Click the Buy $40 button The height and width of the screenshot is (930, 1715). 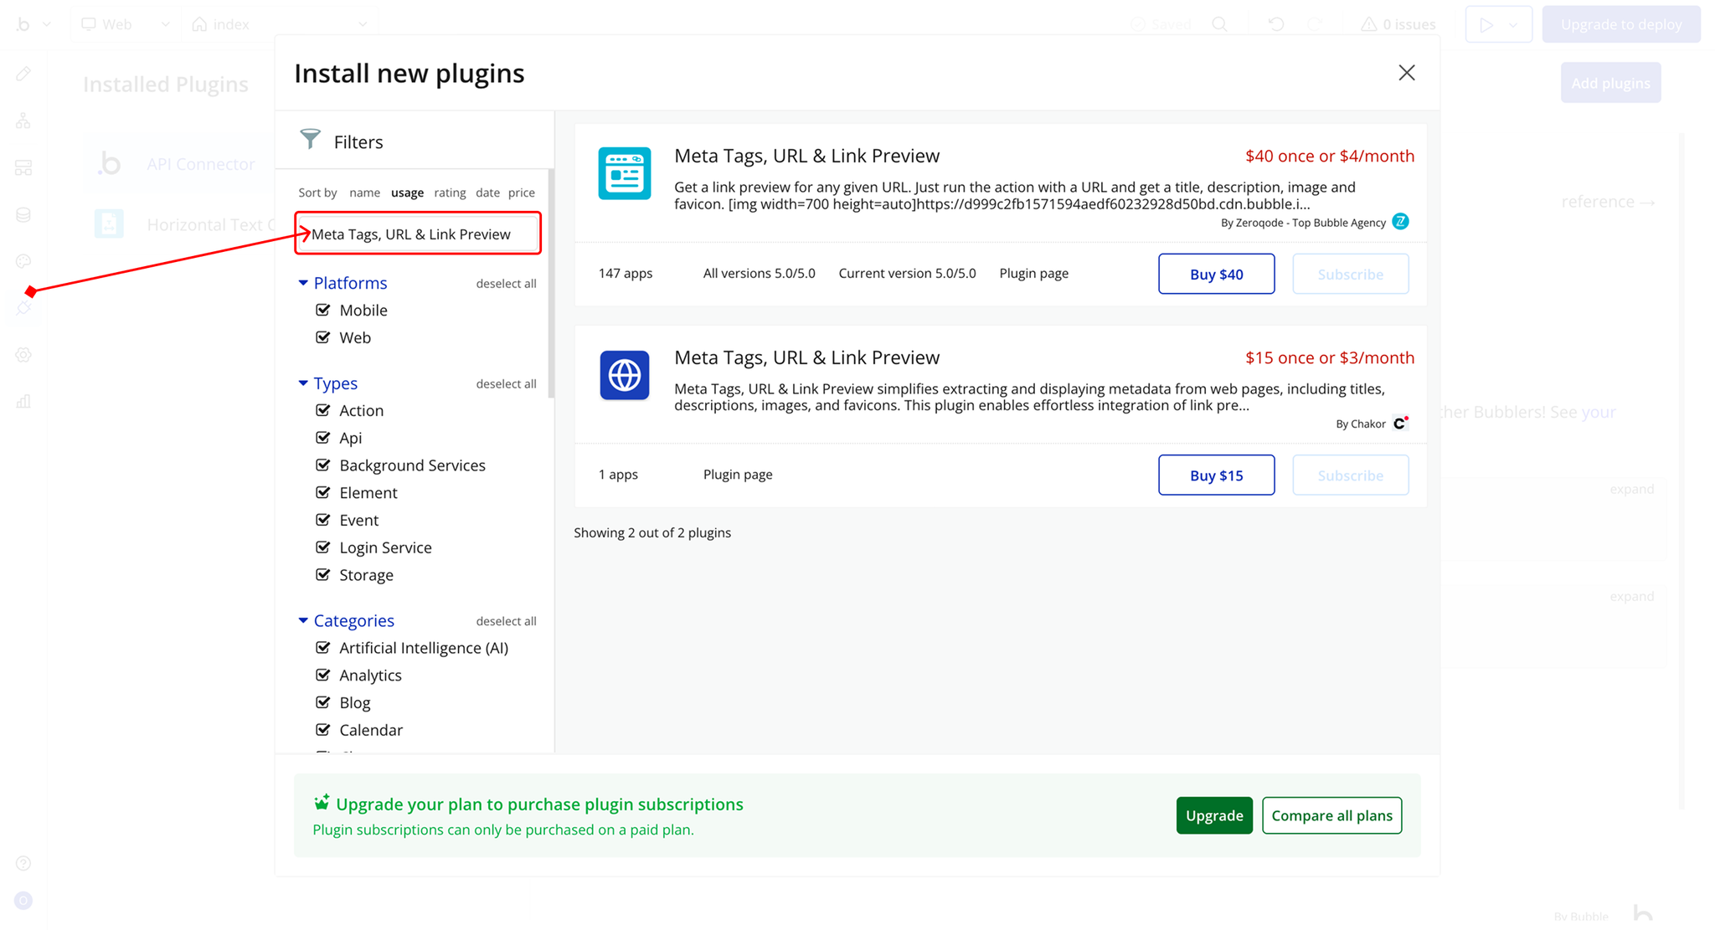pyautogui.click(x=1216, y=274)
